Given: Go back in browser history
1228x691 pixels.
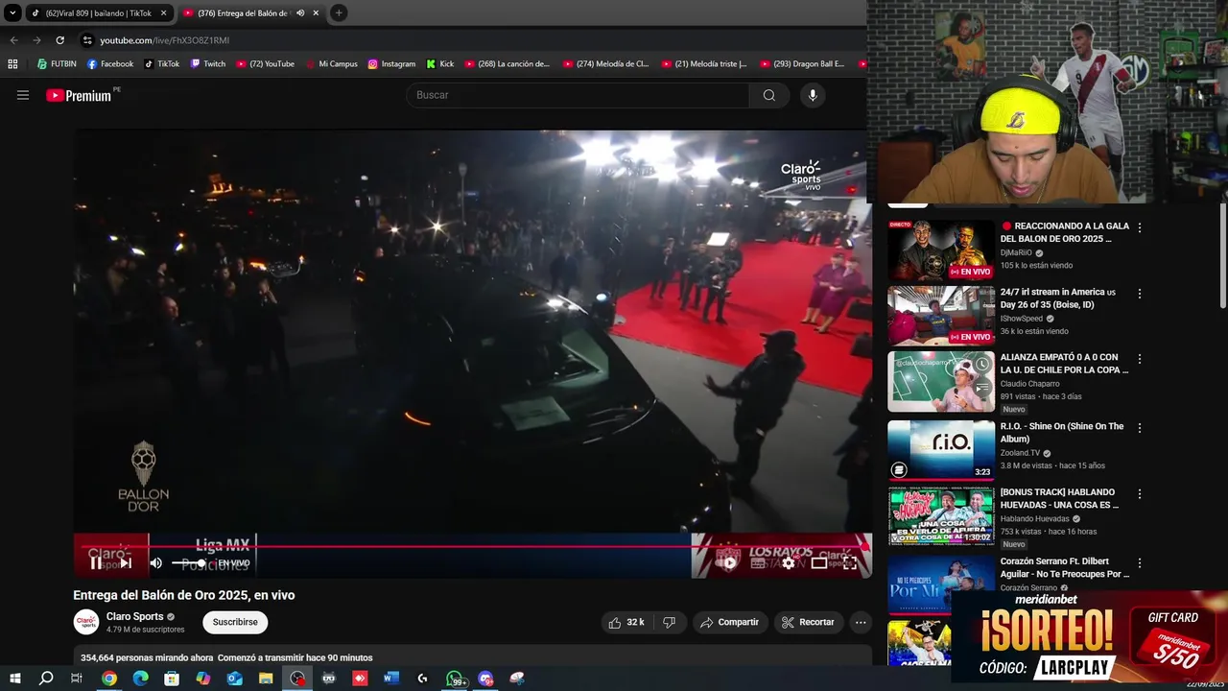Looking at the screenshot, I should (13, 40).
